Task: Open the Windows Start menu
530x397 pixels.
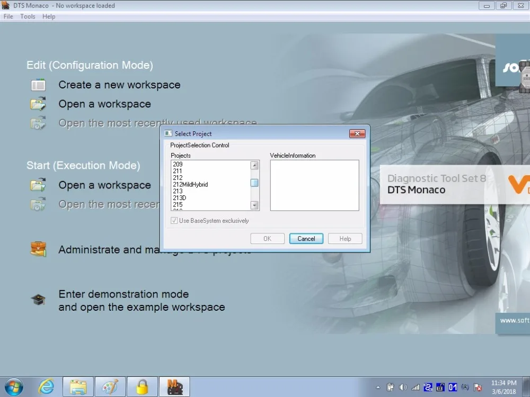Action: [x=14, y=387]
